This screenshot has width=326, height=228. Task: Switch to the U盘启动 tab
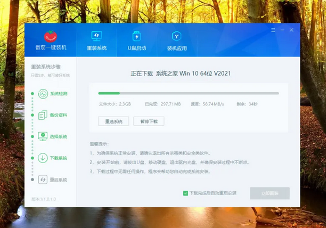(137, 41)
